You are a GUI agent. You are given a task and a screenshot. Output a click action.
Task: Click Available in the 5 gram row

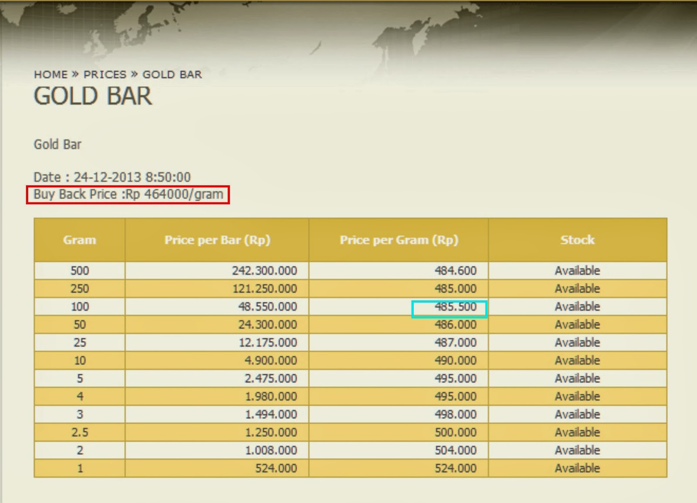tap(578, 378)
